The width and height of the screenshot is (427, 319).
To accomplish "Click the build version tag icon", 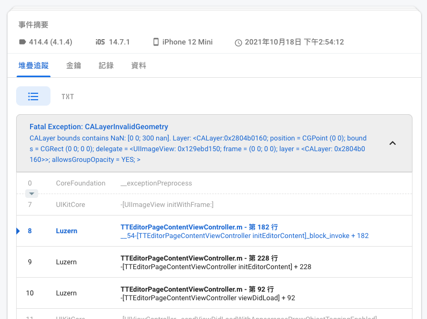I will pyautogui.click(x=23, y=42).
